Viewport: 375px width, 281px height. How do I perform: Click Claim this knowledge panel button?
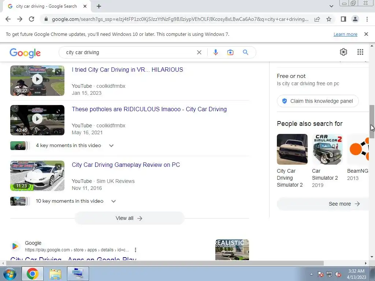coord(318,101)
